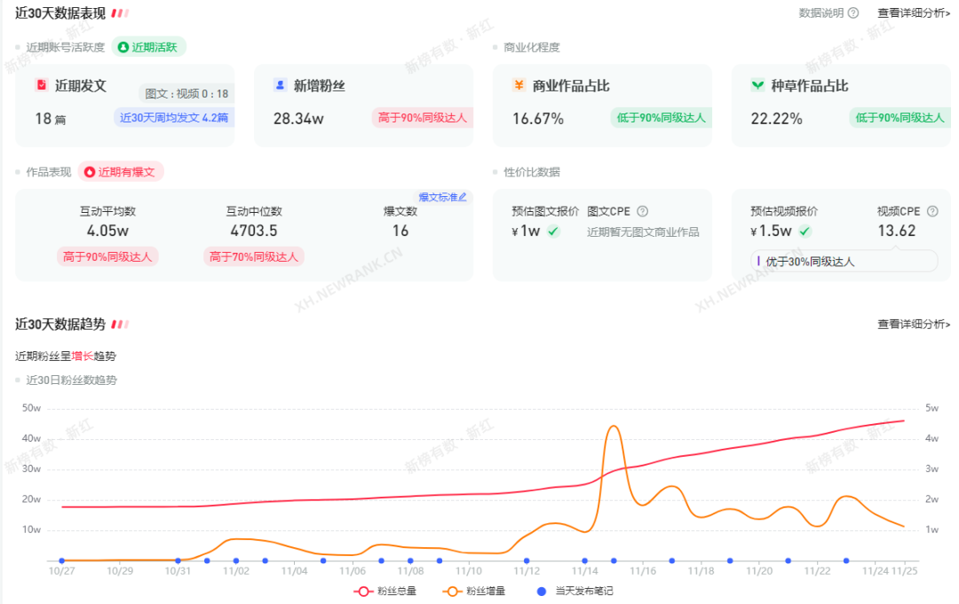Edit the 爆文标准 setting
Screen dimensions: 959x604
coord(442,197)
